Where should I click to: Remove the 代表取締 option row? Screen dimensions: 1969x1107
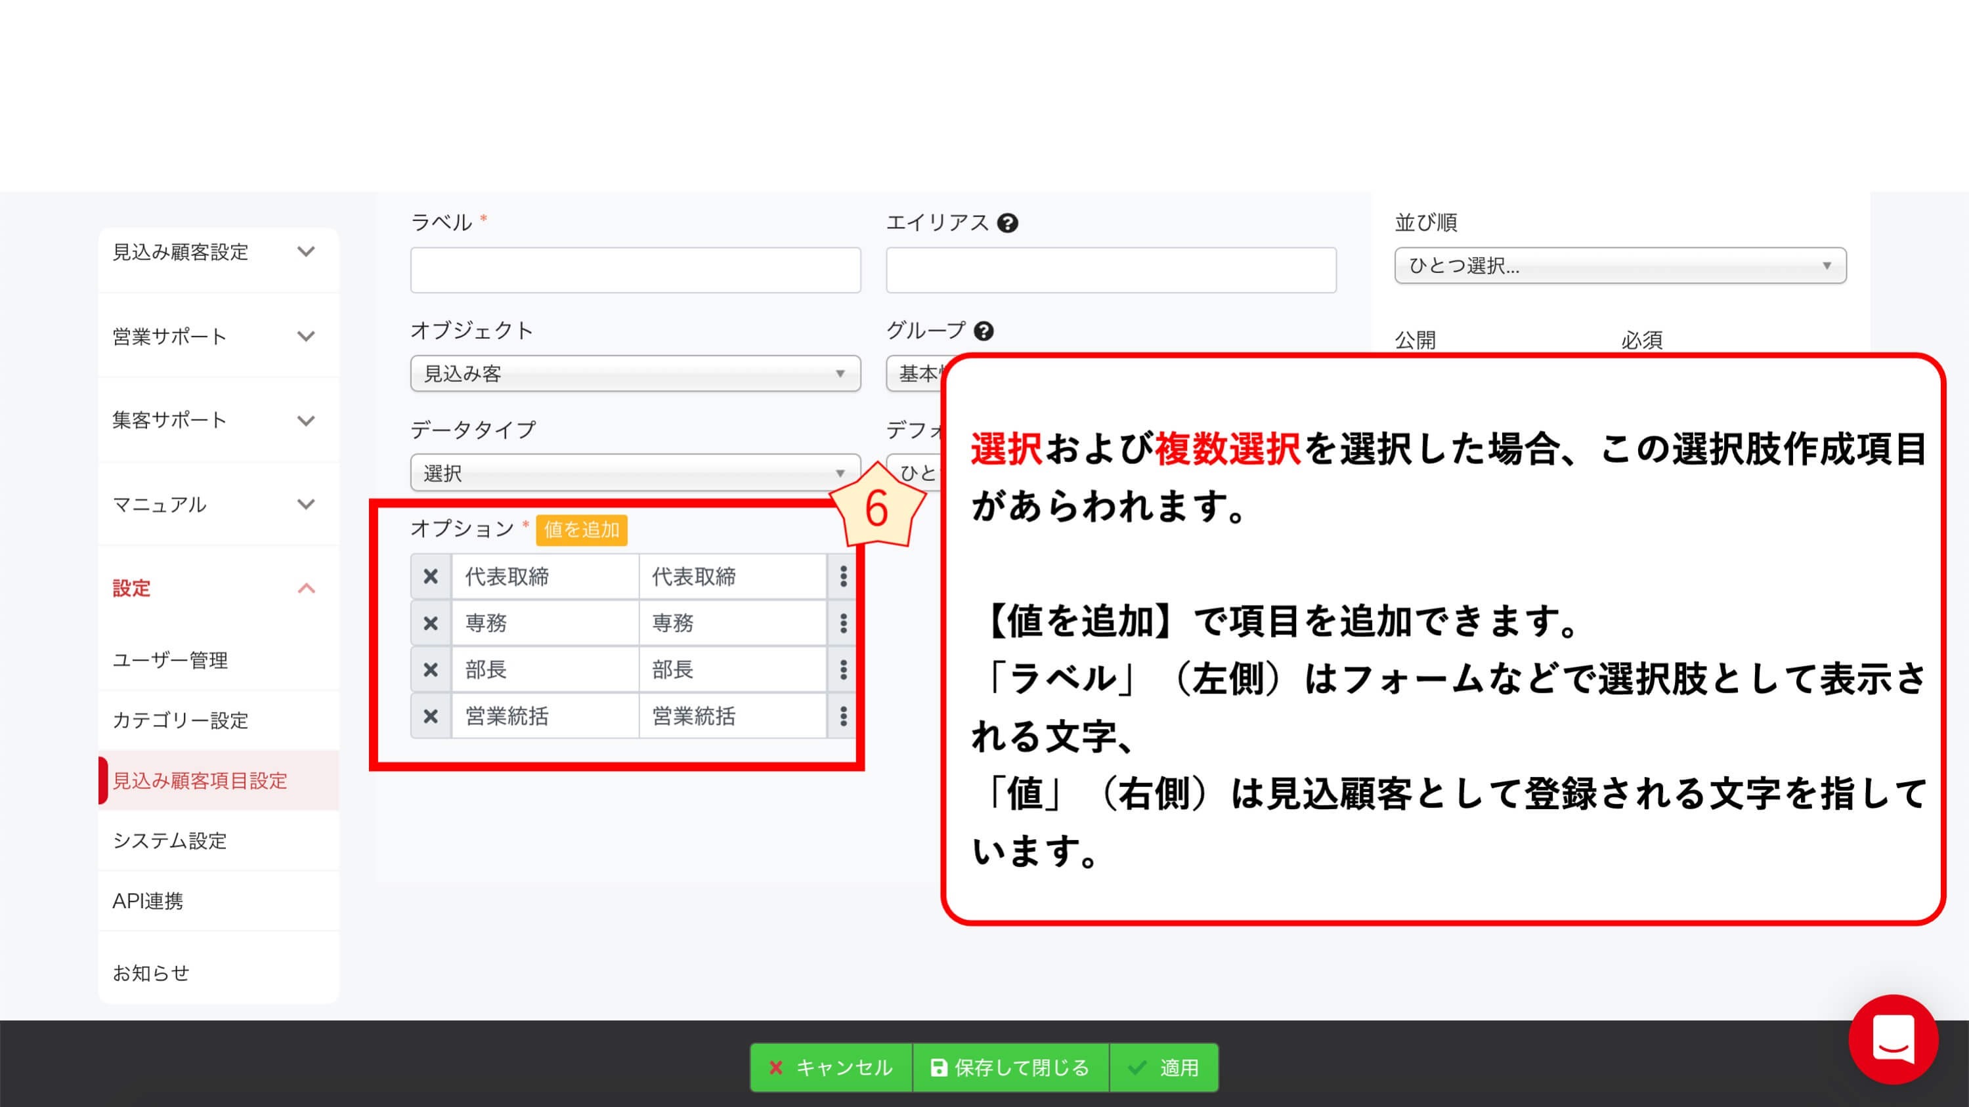[x=430, y=576]
